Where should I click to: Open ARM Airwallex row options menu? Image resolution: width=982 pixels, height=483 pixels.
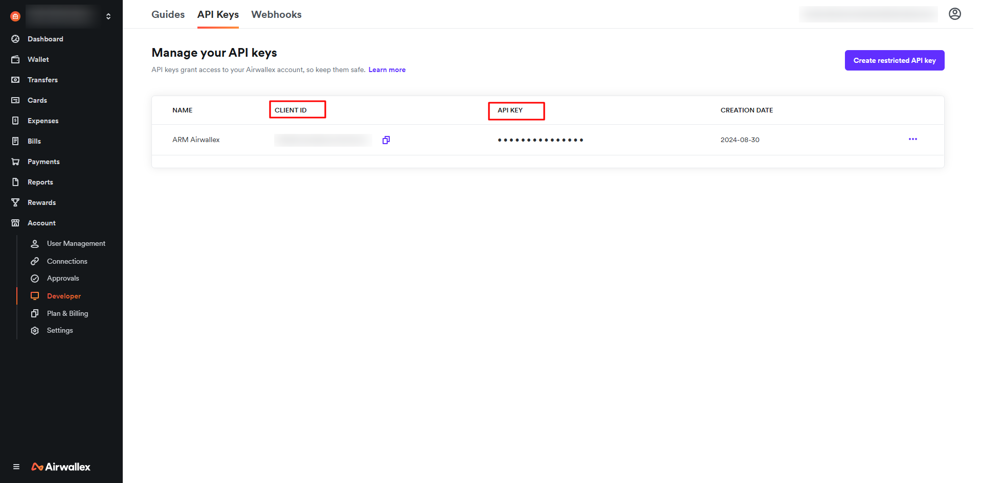coord(913,139)
